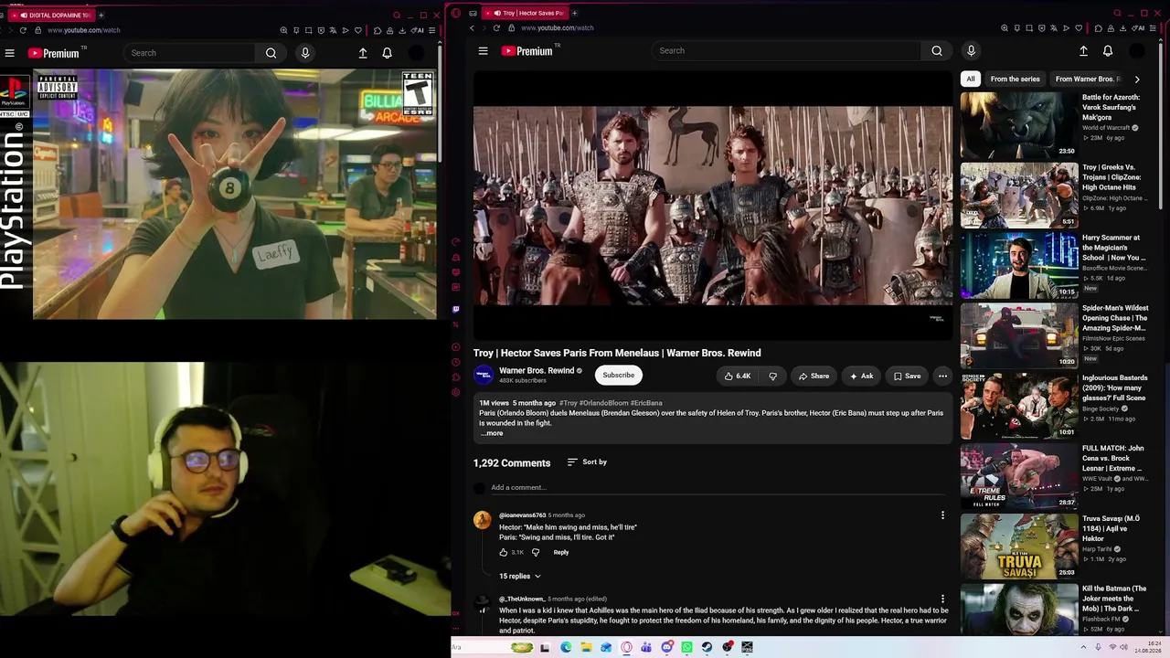The width and height of the screenshot is (1170, 658).
Task: Open the guide menu in the Troy YouTube window
Action: coord(483,51)
